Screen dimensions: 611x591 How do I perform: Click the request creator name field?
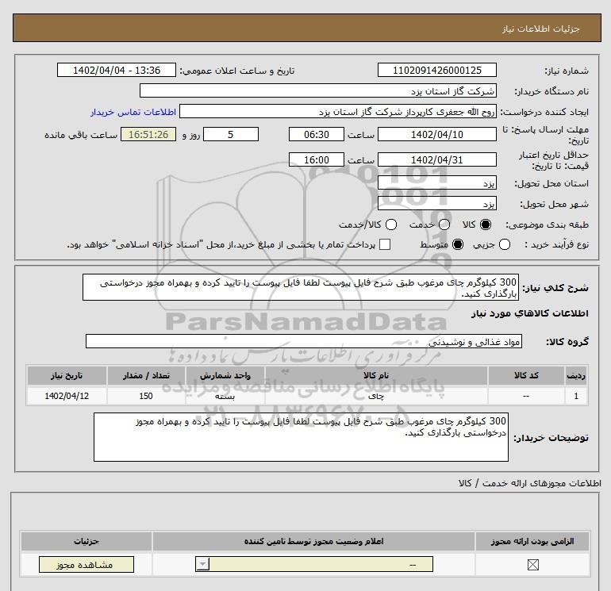[x=338, y=112]
